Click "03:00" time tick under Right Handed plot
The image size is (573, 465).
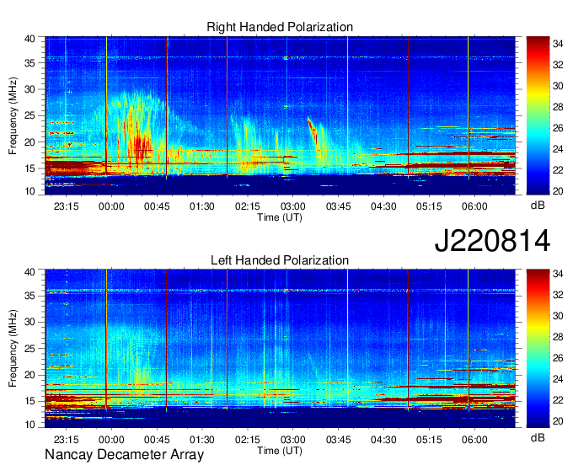[292, 206]
